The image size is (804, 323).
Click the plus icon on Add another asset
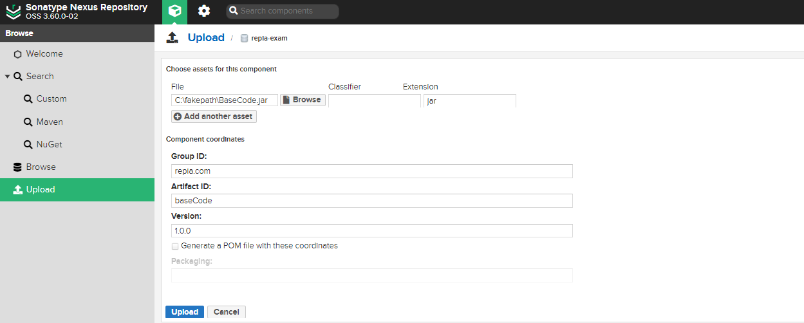click(178, 116)
